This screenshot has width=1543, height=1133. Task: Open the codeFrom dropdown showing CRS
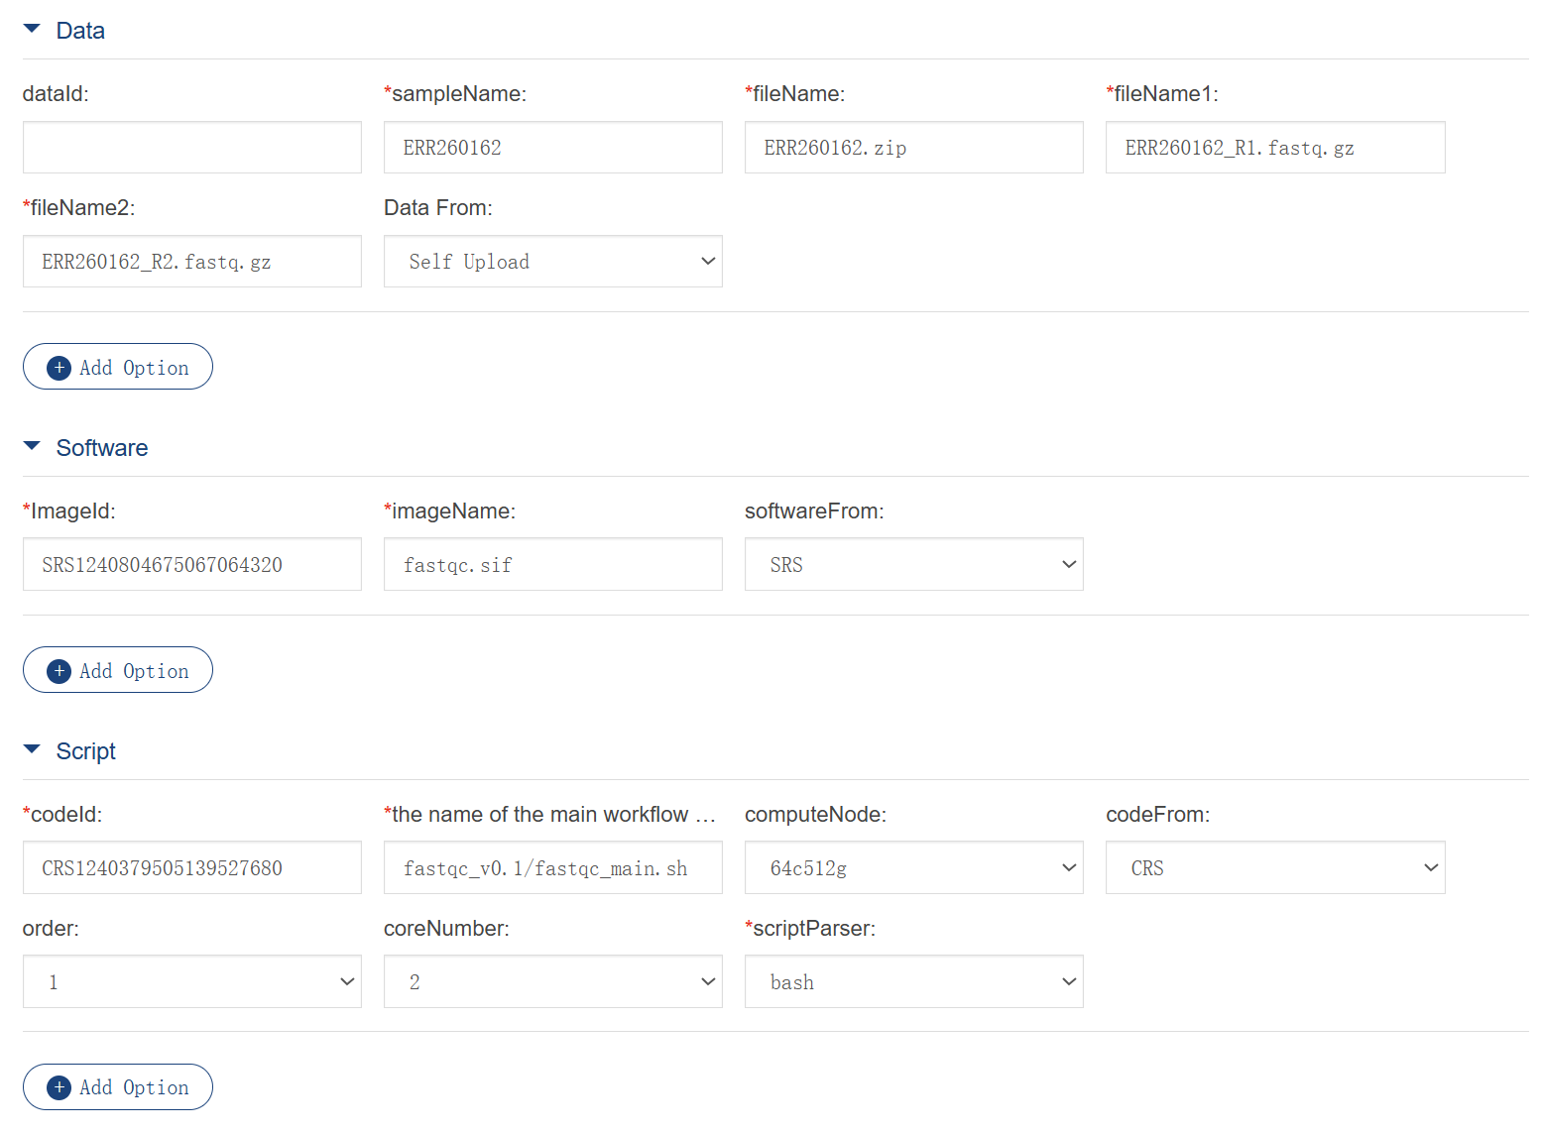[x=1275, y=868]
